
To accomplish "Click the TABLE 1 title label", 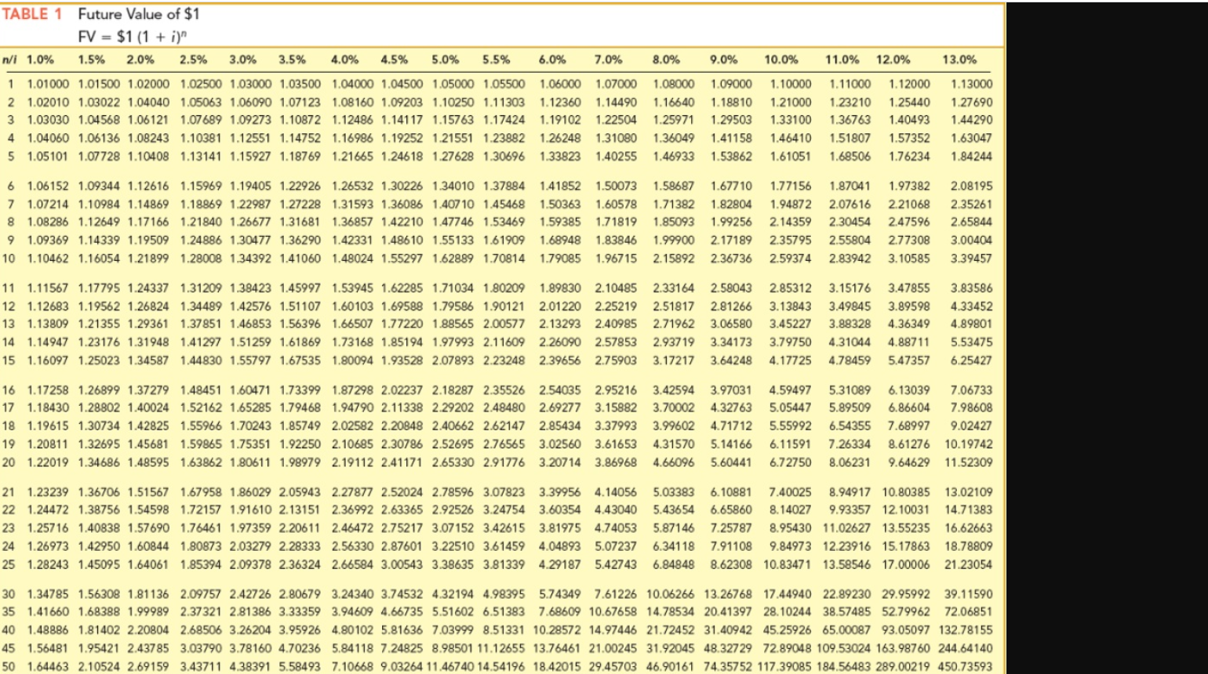I will coord(33,13).
